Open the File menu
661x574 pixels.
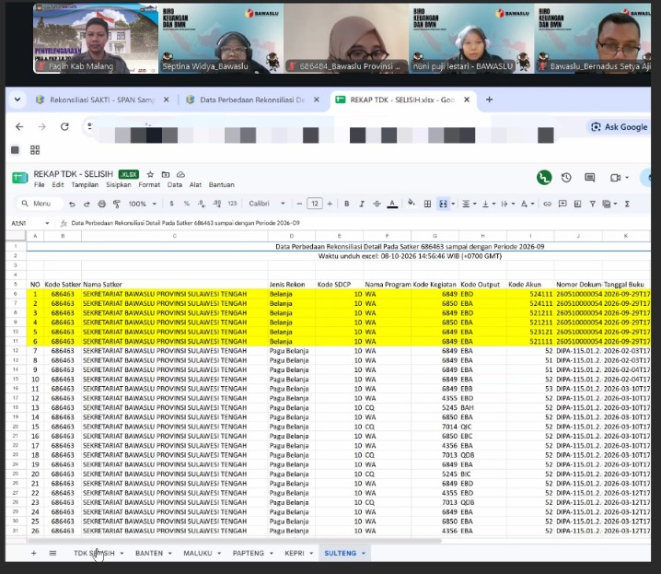click(40, 184)
